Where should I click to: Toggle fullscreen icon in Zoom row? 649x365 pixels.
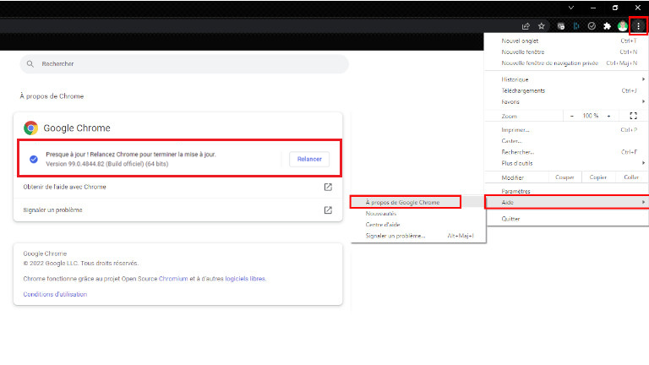(633, 116)
